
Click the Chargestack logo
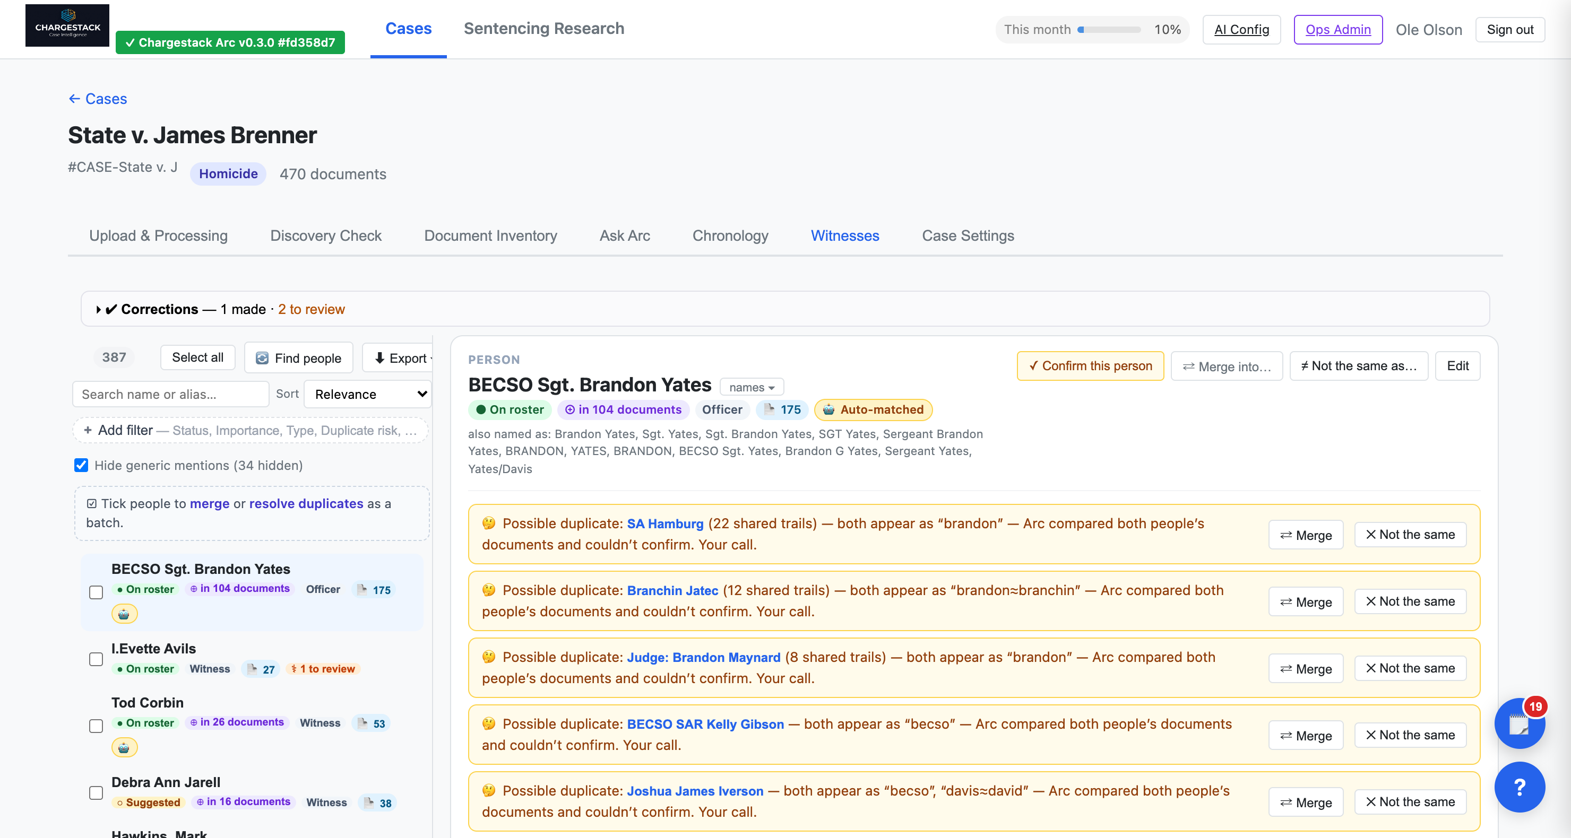pos(67,25)
